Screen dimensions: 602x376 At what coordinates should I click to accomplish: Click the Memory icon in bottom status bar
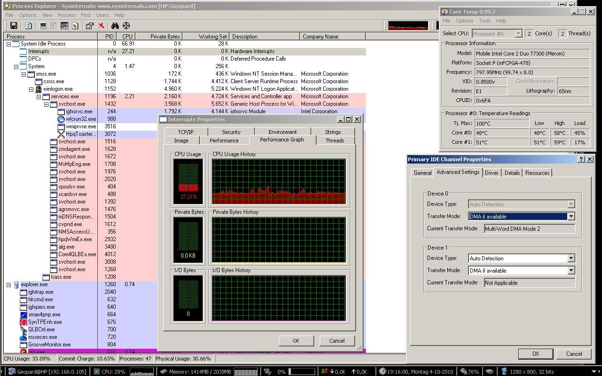tap(164, 371)
